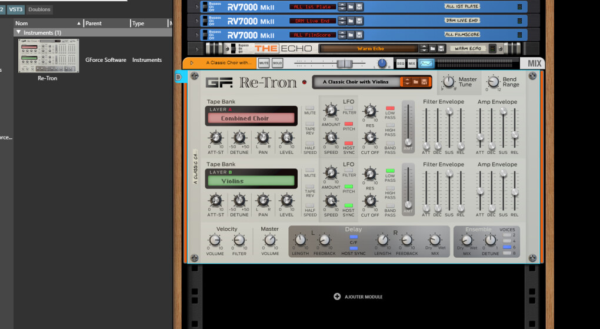Toggle Delay HOST SYNC button
The width and height of the screenshot is (600, 329).
(354, 248)
